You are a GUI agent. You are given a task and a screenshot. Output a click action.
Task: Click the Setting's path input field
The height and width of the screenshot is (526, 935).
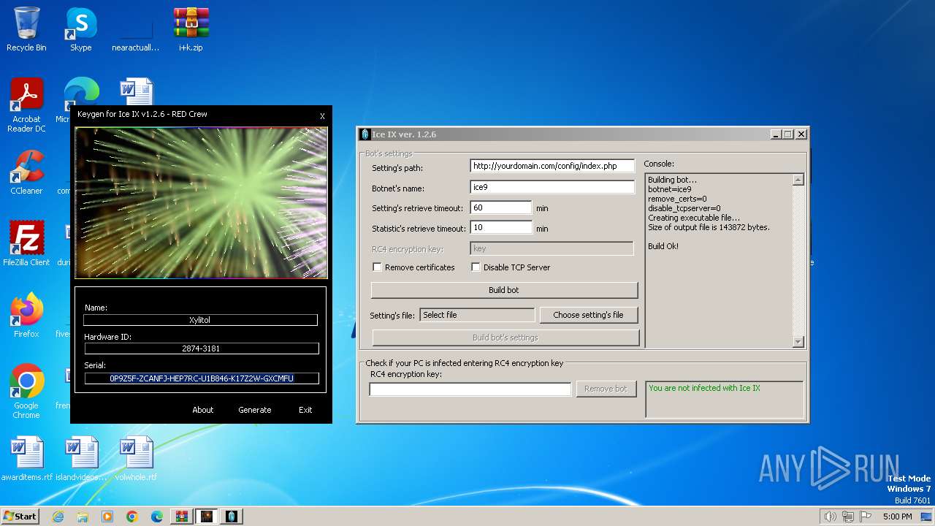pyautogui.click(x=552, y=167)
